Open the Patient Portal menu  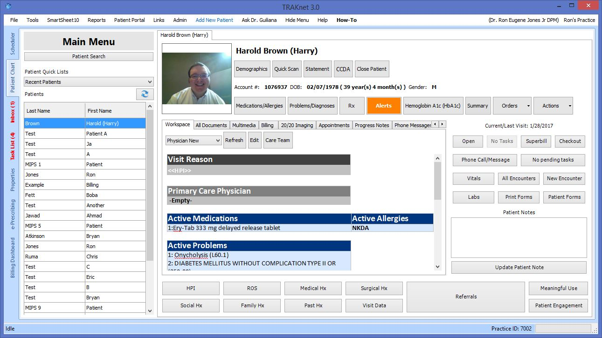pos(130,20)
